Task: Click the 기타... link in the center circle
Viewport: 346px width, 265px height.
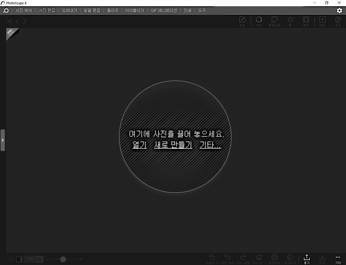Action: tap(210, 145)
